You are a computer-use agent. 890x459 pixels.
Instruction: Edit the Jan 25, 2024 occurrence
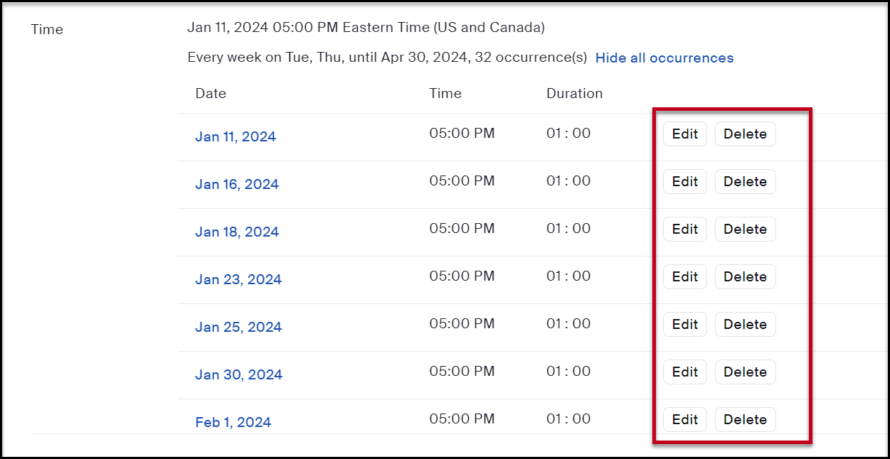point(684,325)
